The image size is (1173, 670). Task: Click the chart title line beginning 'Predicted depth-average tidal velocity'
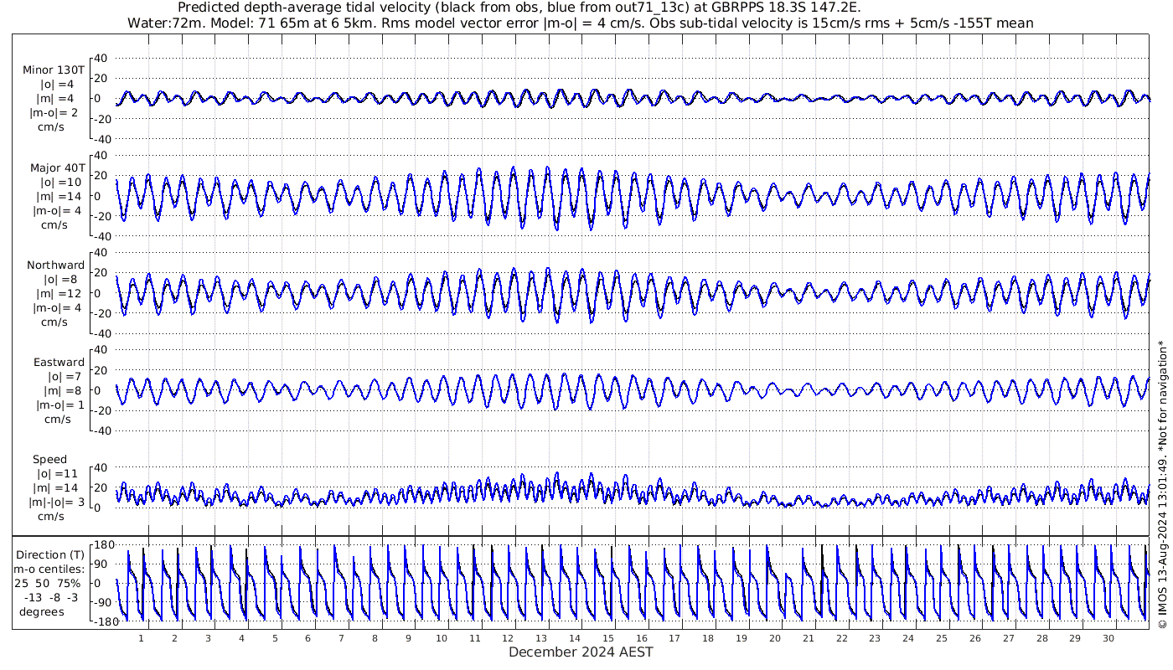click(x=519, y=8)
